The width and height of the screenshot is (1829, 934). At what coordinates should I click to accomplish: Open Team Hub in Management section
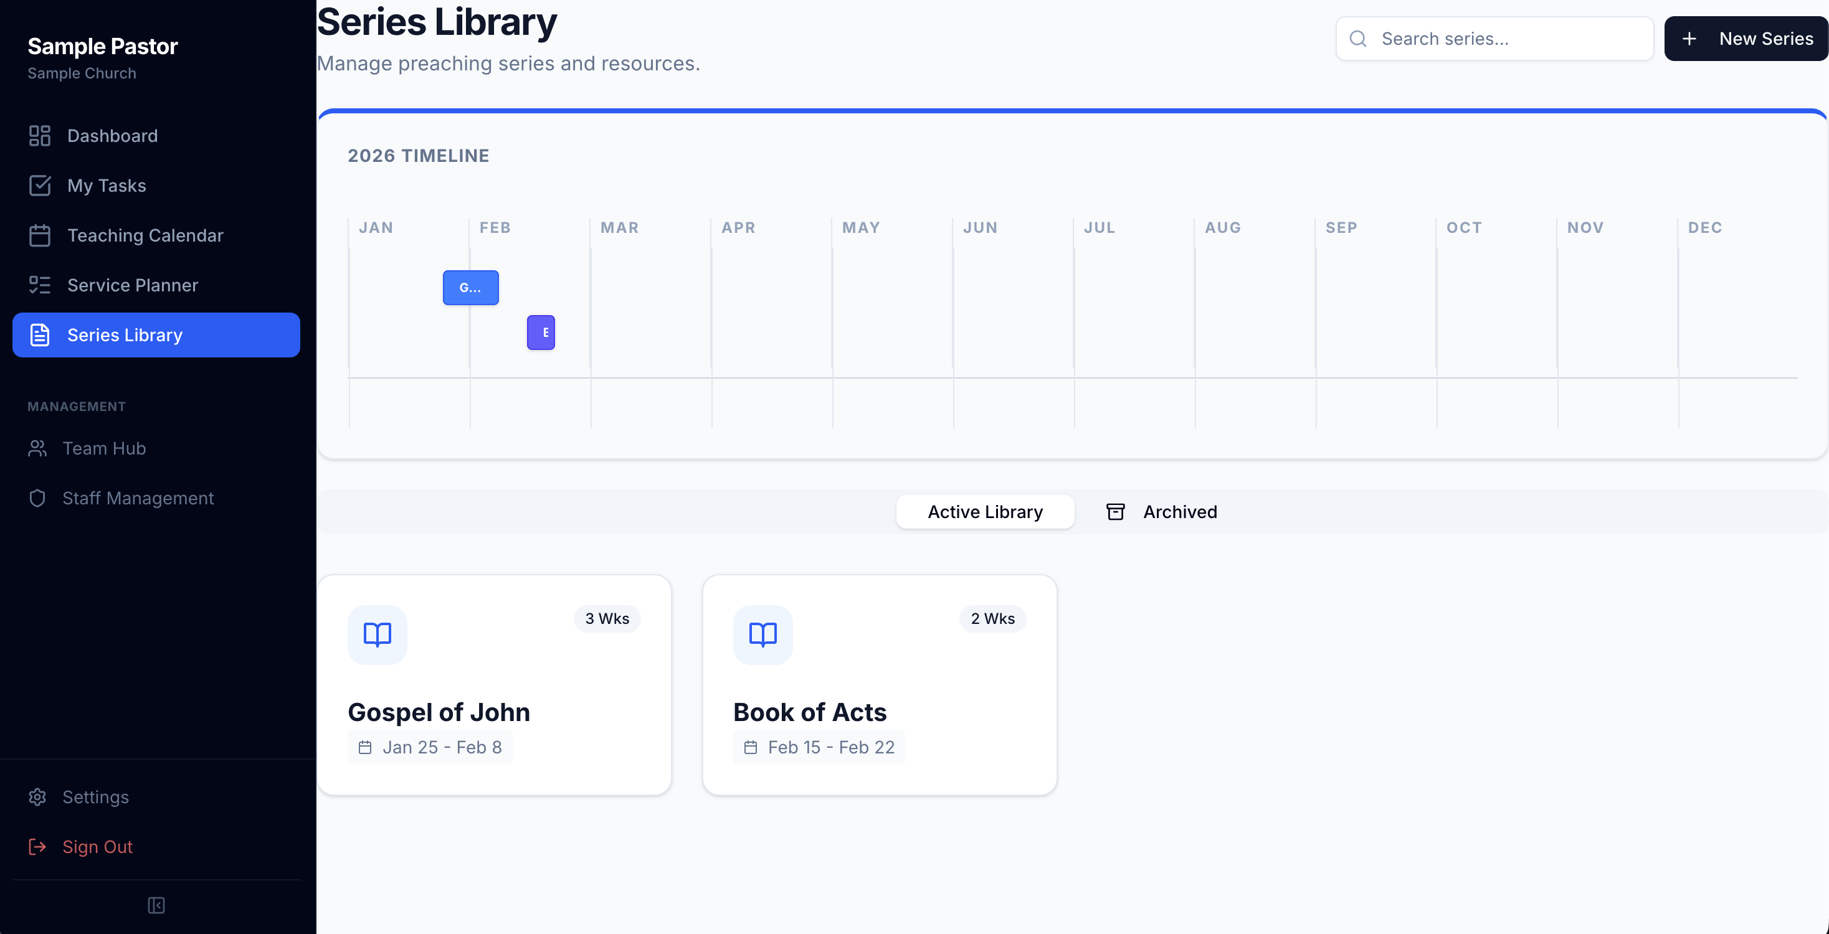tap(105, 448)
